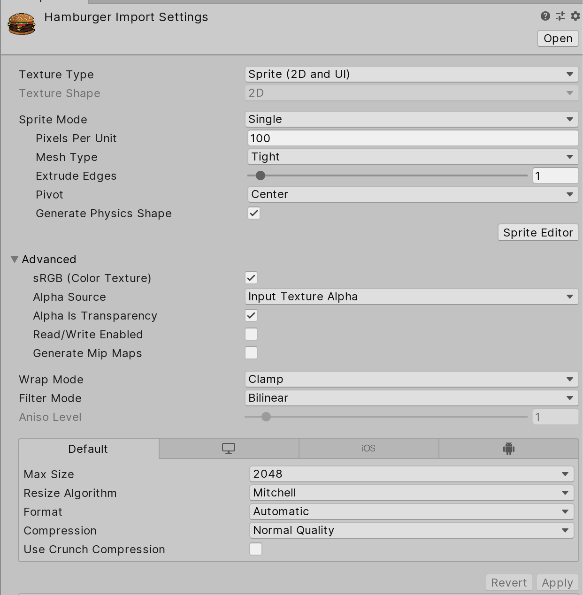Open the presets slider icon
Image resolution: width=583 pixels, height=595 pixels.
pos(560,16)
